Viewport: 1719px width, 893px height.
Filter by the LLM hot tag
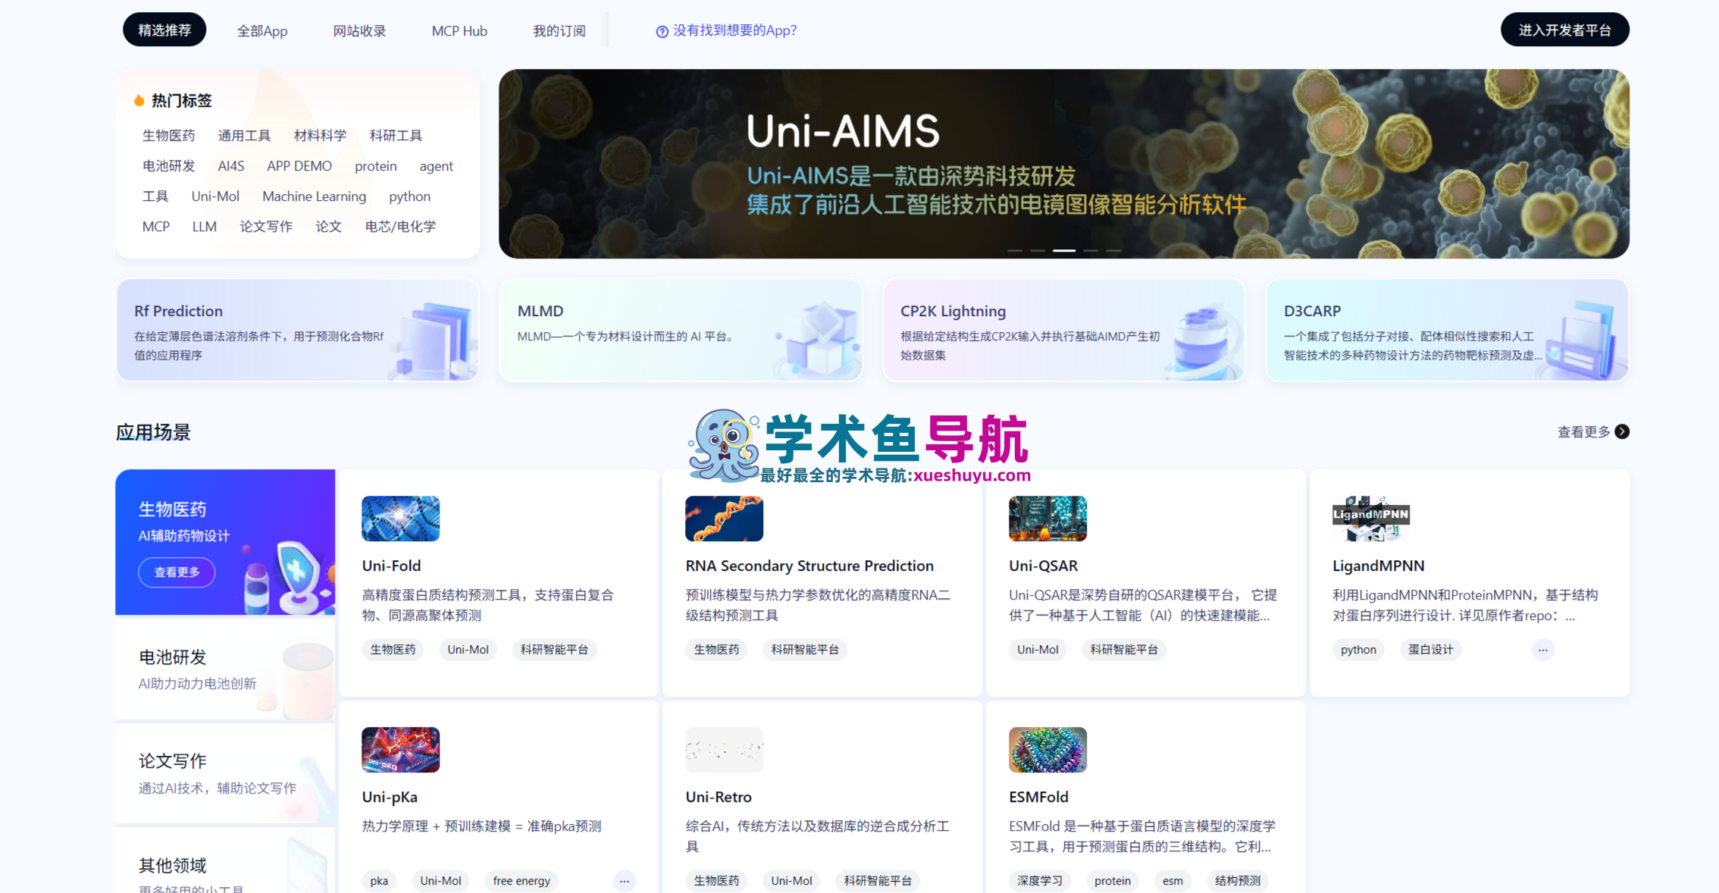point(205,227)
